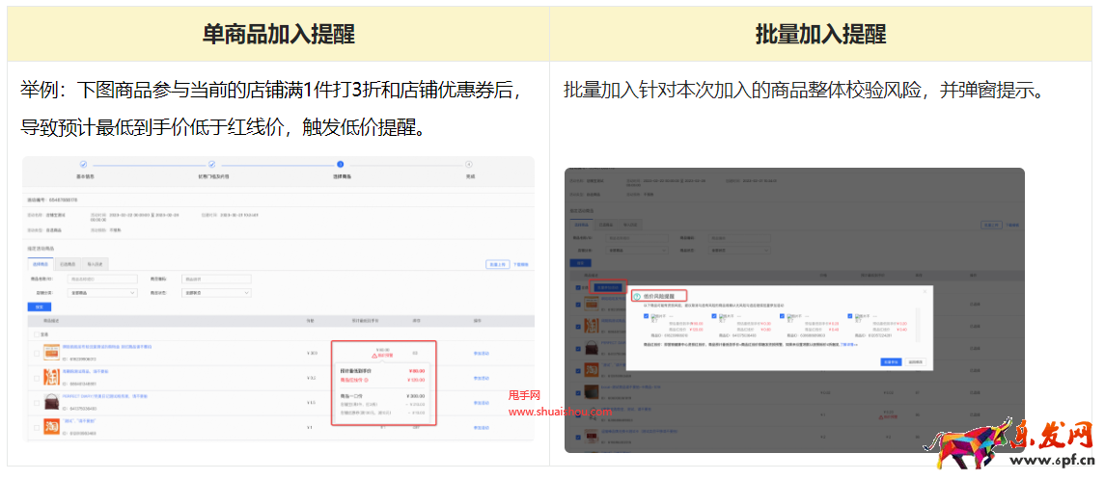Screen dimensions: 1105x480
Task: Click 商品名称/ID input in left screenshot
Action: tap(102, 279)
